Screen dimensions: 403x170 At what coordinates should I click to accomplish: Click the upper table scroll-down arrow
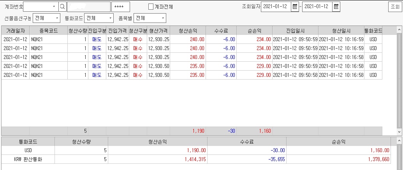pyautogui.click(x=399, y=132)
